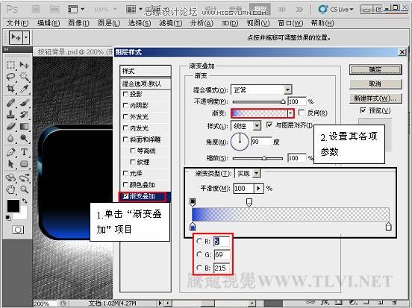Enable the 内发光 inner glow checkbox
The image size is (412, 308).
(125, 128)
